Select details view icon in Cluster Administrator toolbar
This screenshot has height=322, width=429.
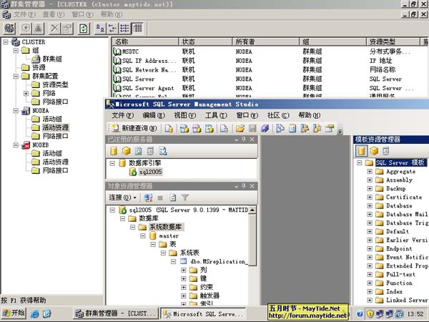pos(137,28)
